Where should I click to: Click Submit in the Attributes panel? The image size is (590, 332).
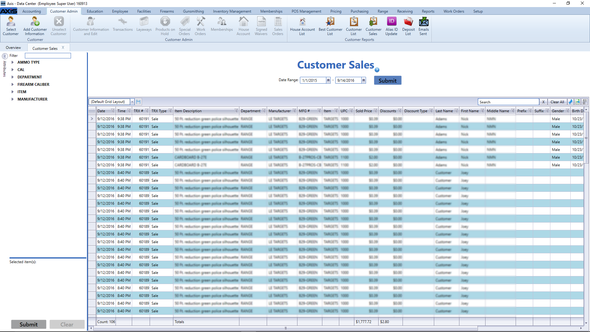[x=29, y=324]
